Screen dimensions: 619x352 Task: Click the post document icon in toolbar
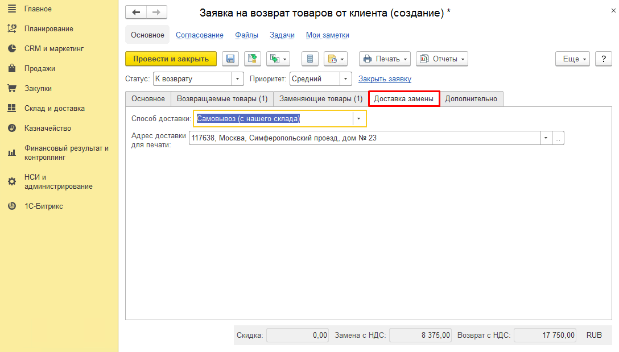[252, 59]
